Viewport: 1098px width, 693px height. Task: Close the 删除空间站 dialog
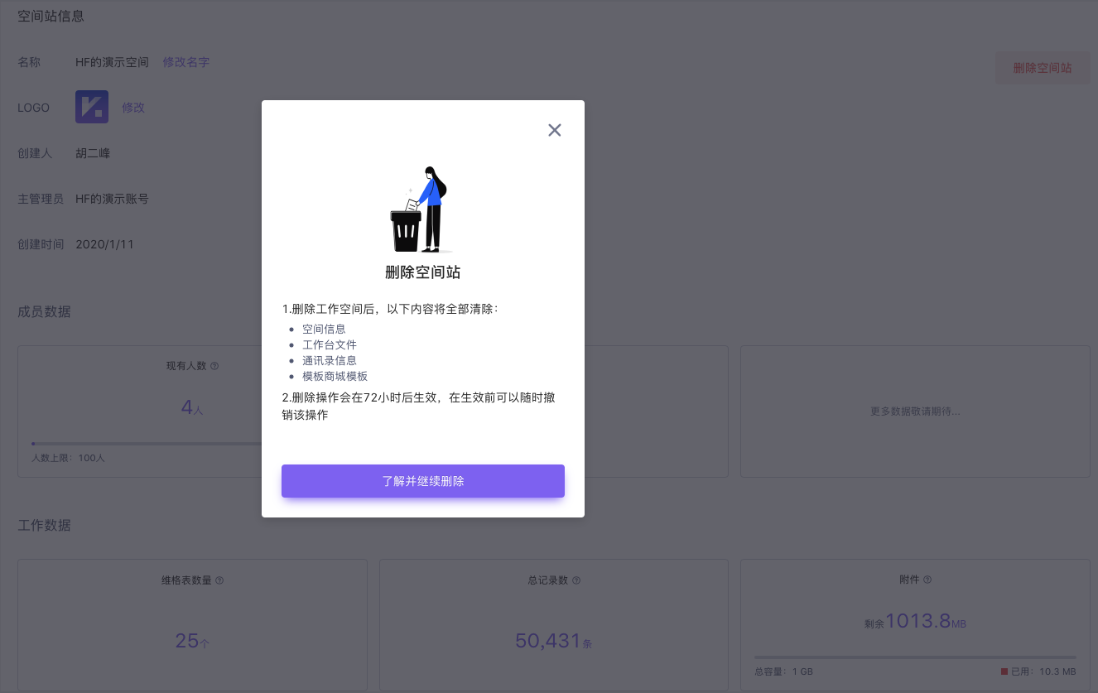(554, 130)
